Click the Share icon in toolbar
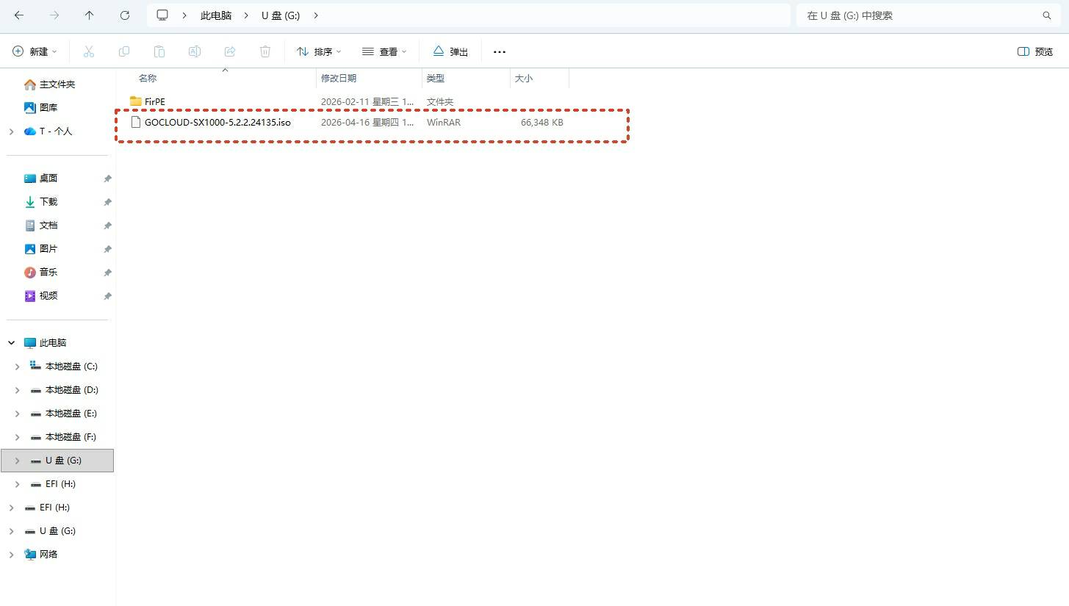Screen dimensions: 1069x606 230,51
